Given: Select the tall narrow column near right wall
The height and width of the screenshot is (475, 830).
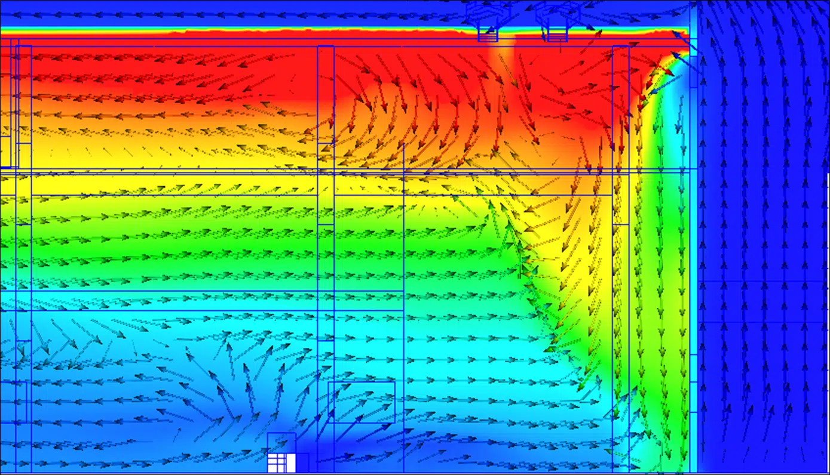Looking at the screenshot, I should coord(621,257).
